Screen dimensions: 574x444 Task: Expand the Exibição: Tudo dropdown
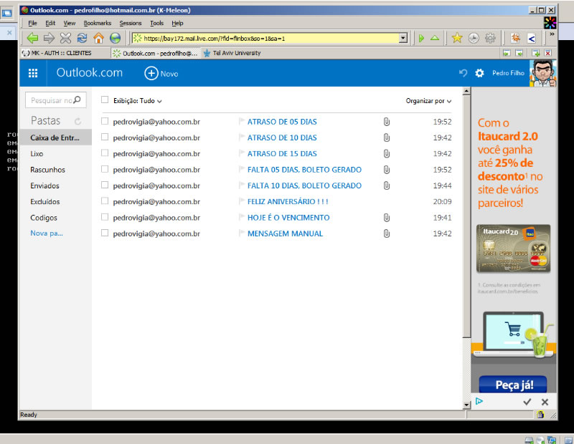click(x=138, y=101)
